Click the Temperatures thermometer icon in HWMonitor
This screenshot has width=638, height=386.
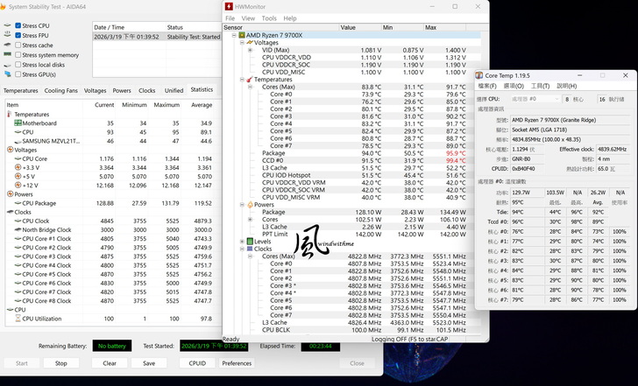[x=249, y=79]
